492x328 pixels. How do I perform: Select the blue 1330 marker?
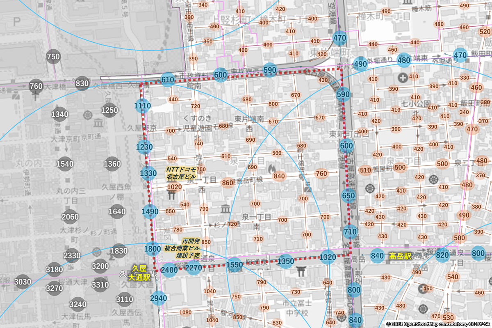click(x=148, y=174)
